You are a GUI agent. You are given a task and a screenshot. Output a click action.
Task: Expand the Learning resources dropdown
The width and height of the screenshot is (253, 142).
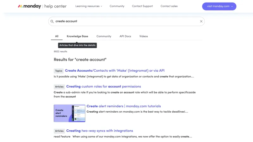89,6
